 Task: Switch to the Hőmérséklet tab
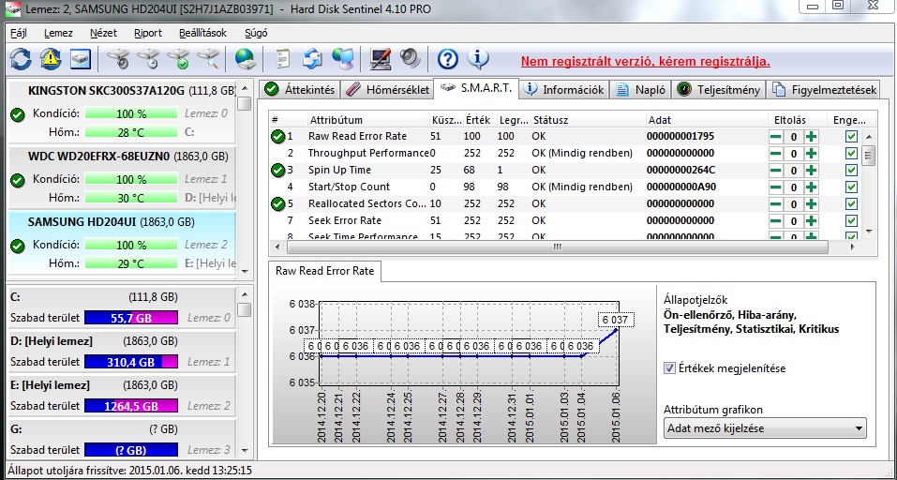point(385,90)
